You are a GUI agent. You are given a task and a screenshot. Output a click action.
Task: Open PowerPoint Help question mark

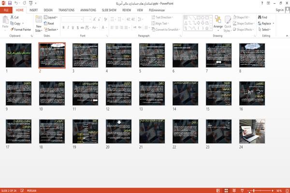click(x=262, y=3)
